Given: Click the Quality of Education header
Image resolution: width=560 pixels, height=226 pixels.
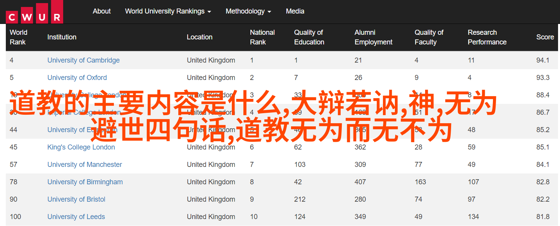Looking at the screenshot, I should pyautogui.click(x=309, y=37).
